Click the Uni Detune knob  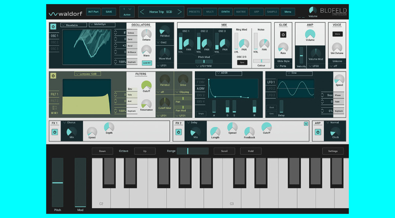(337, 47)
